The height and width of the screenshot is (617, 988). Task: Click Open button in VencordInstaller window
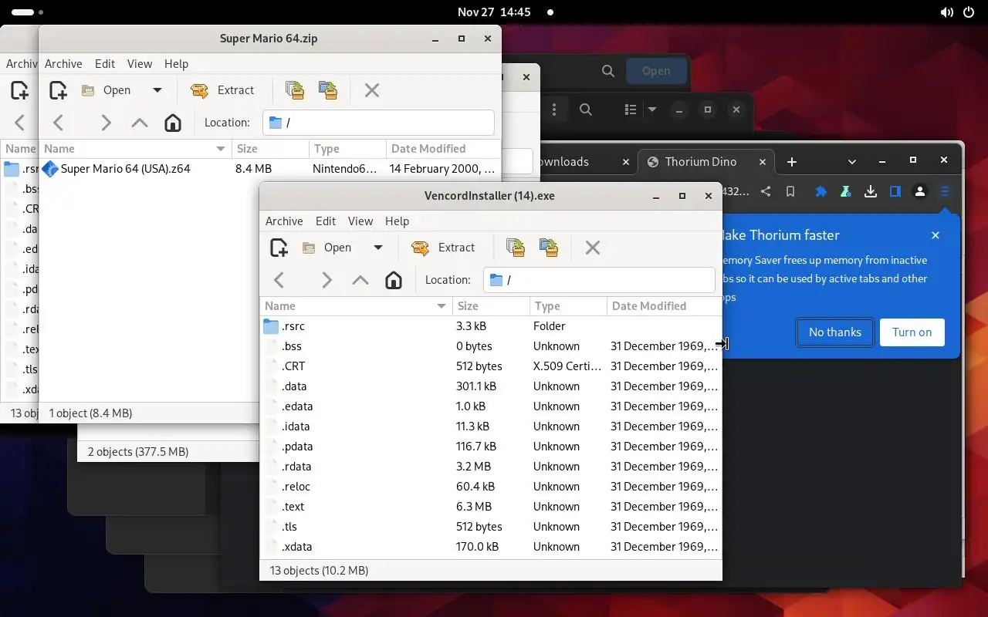point(327,248)
